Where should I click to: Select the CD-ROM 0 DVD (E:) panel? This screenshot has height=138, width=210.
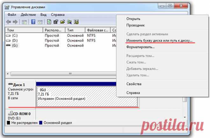(x=20, y=115)
